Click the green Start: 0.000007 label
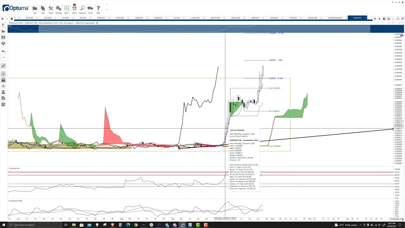Viewport: 405px width, 228px height. tap(275, 146)
